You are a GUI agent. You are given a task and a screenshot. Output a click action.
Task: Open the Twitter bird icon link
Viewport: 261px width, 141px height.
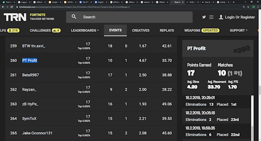(204, 17)
